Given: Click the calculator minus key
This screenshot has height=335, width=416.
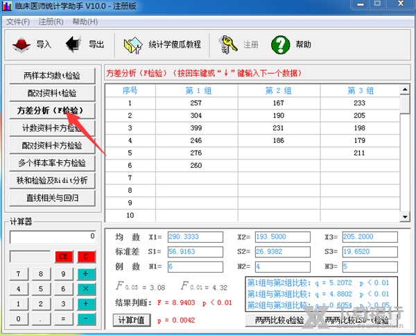Looking at the screenshot, I should [x=86, y=318].
